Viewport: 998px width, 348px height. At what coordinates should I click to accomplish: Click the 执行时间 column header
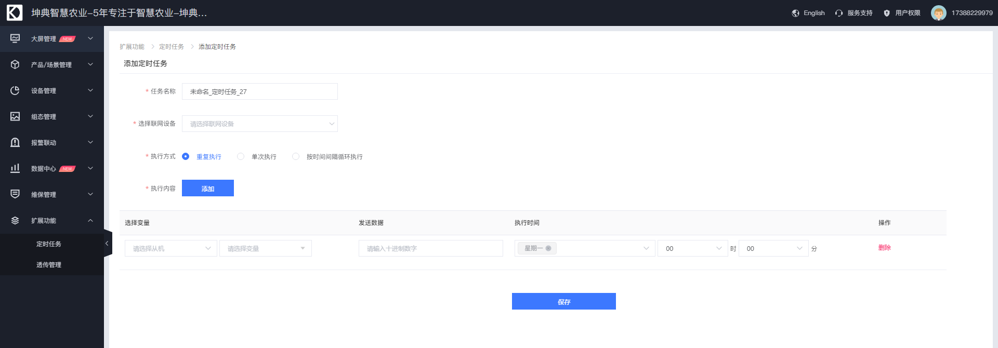pyautogui.click(x=527, y=223)
